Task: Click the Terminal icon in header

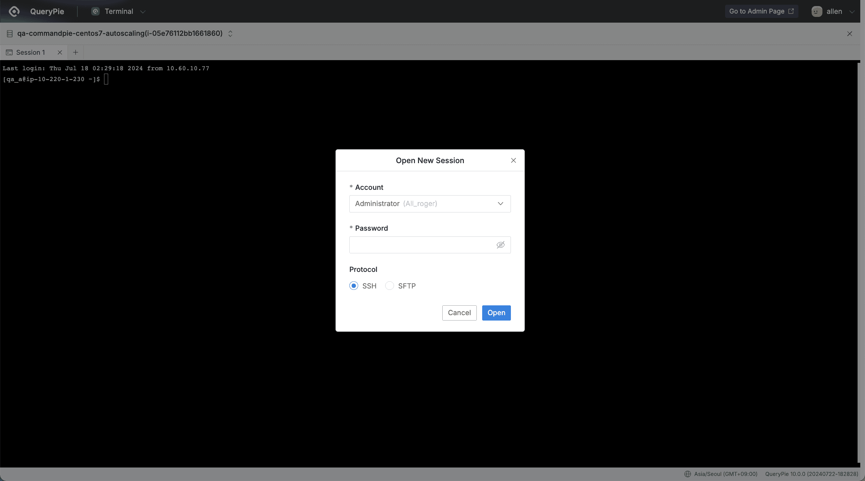Action: [x=96, y=11]
